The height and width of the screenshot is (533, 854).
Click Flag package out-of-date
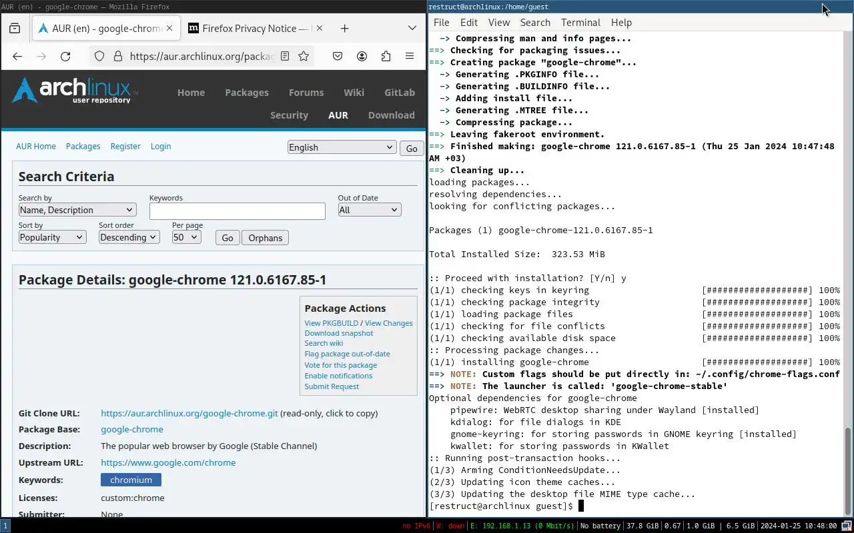tap(347, 354)
